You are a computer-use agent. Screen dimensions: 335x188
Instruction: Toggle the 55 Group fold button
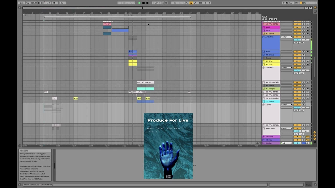(x=264, y=55)
